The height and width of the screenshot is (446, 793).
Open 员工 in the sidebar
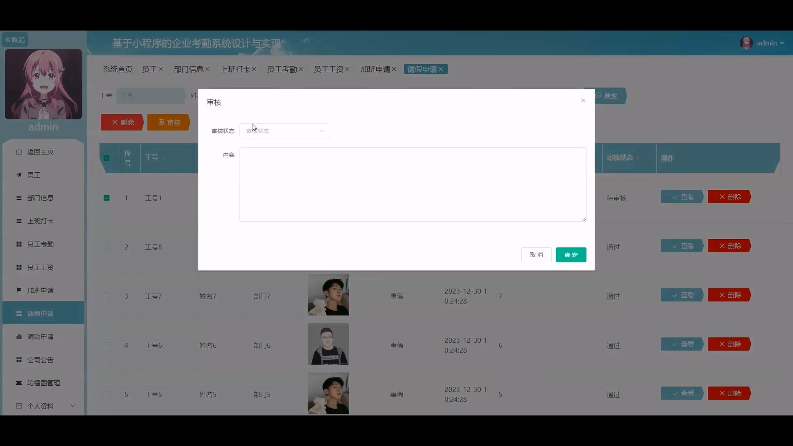click(43, 175)
